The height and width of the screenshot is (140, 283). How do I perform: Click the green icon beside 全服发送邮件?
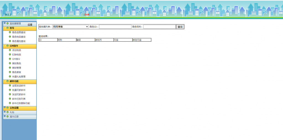tap(10, 86)
